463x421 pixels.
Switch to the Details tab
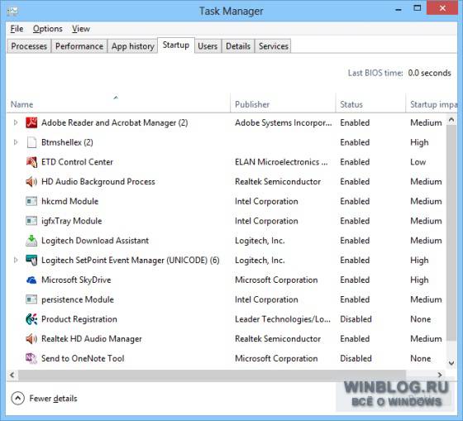238,46
